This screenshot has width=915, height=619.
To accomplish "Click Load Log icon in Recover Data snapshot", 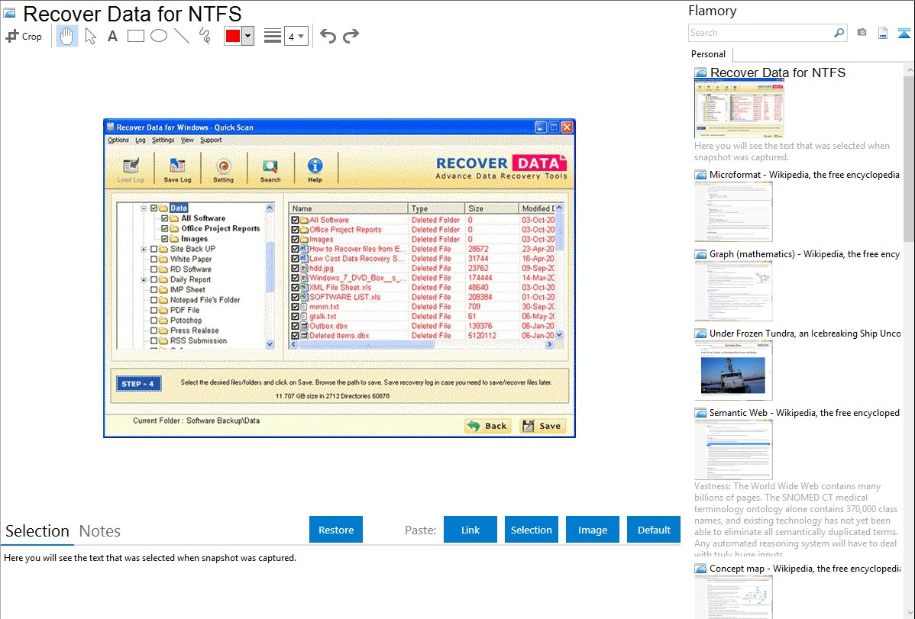I will [x=131, y=169].
